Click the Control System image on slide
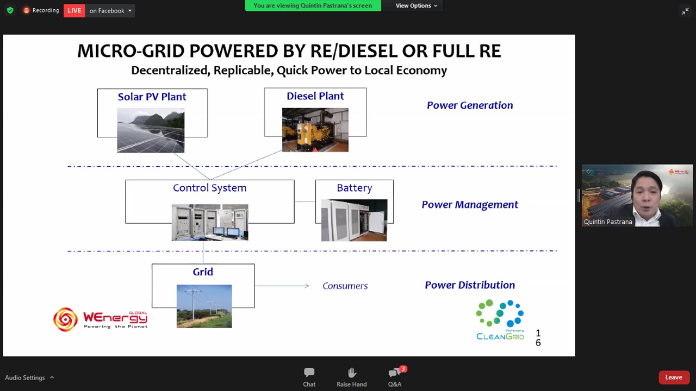Image resolution: width=696 pixels, height=391 pixels. point(210,222)
